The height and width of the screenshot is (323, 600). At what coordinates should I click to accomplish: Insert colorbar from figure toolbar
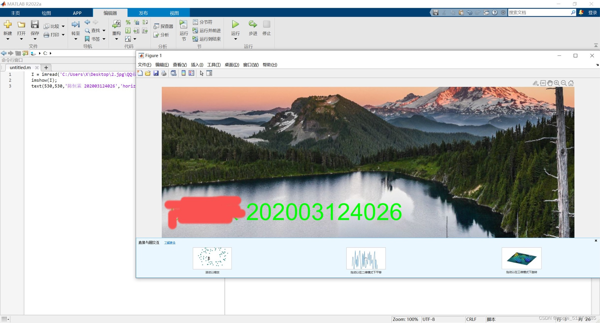183,73
